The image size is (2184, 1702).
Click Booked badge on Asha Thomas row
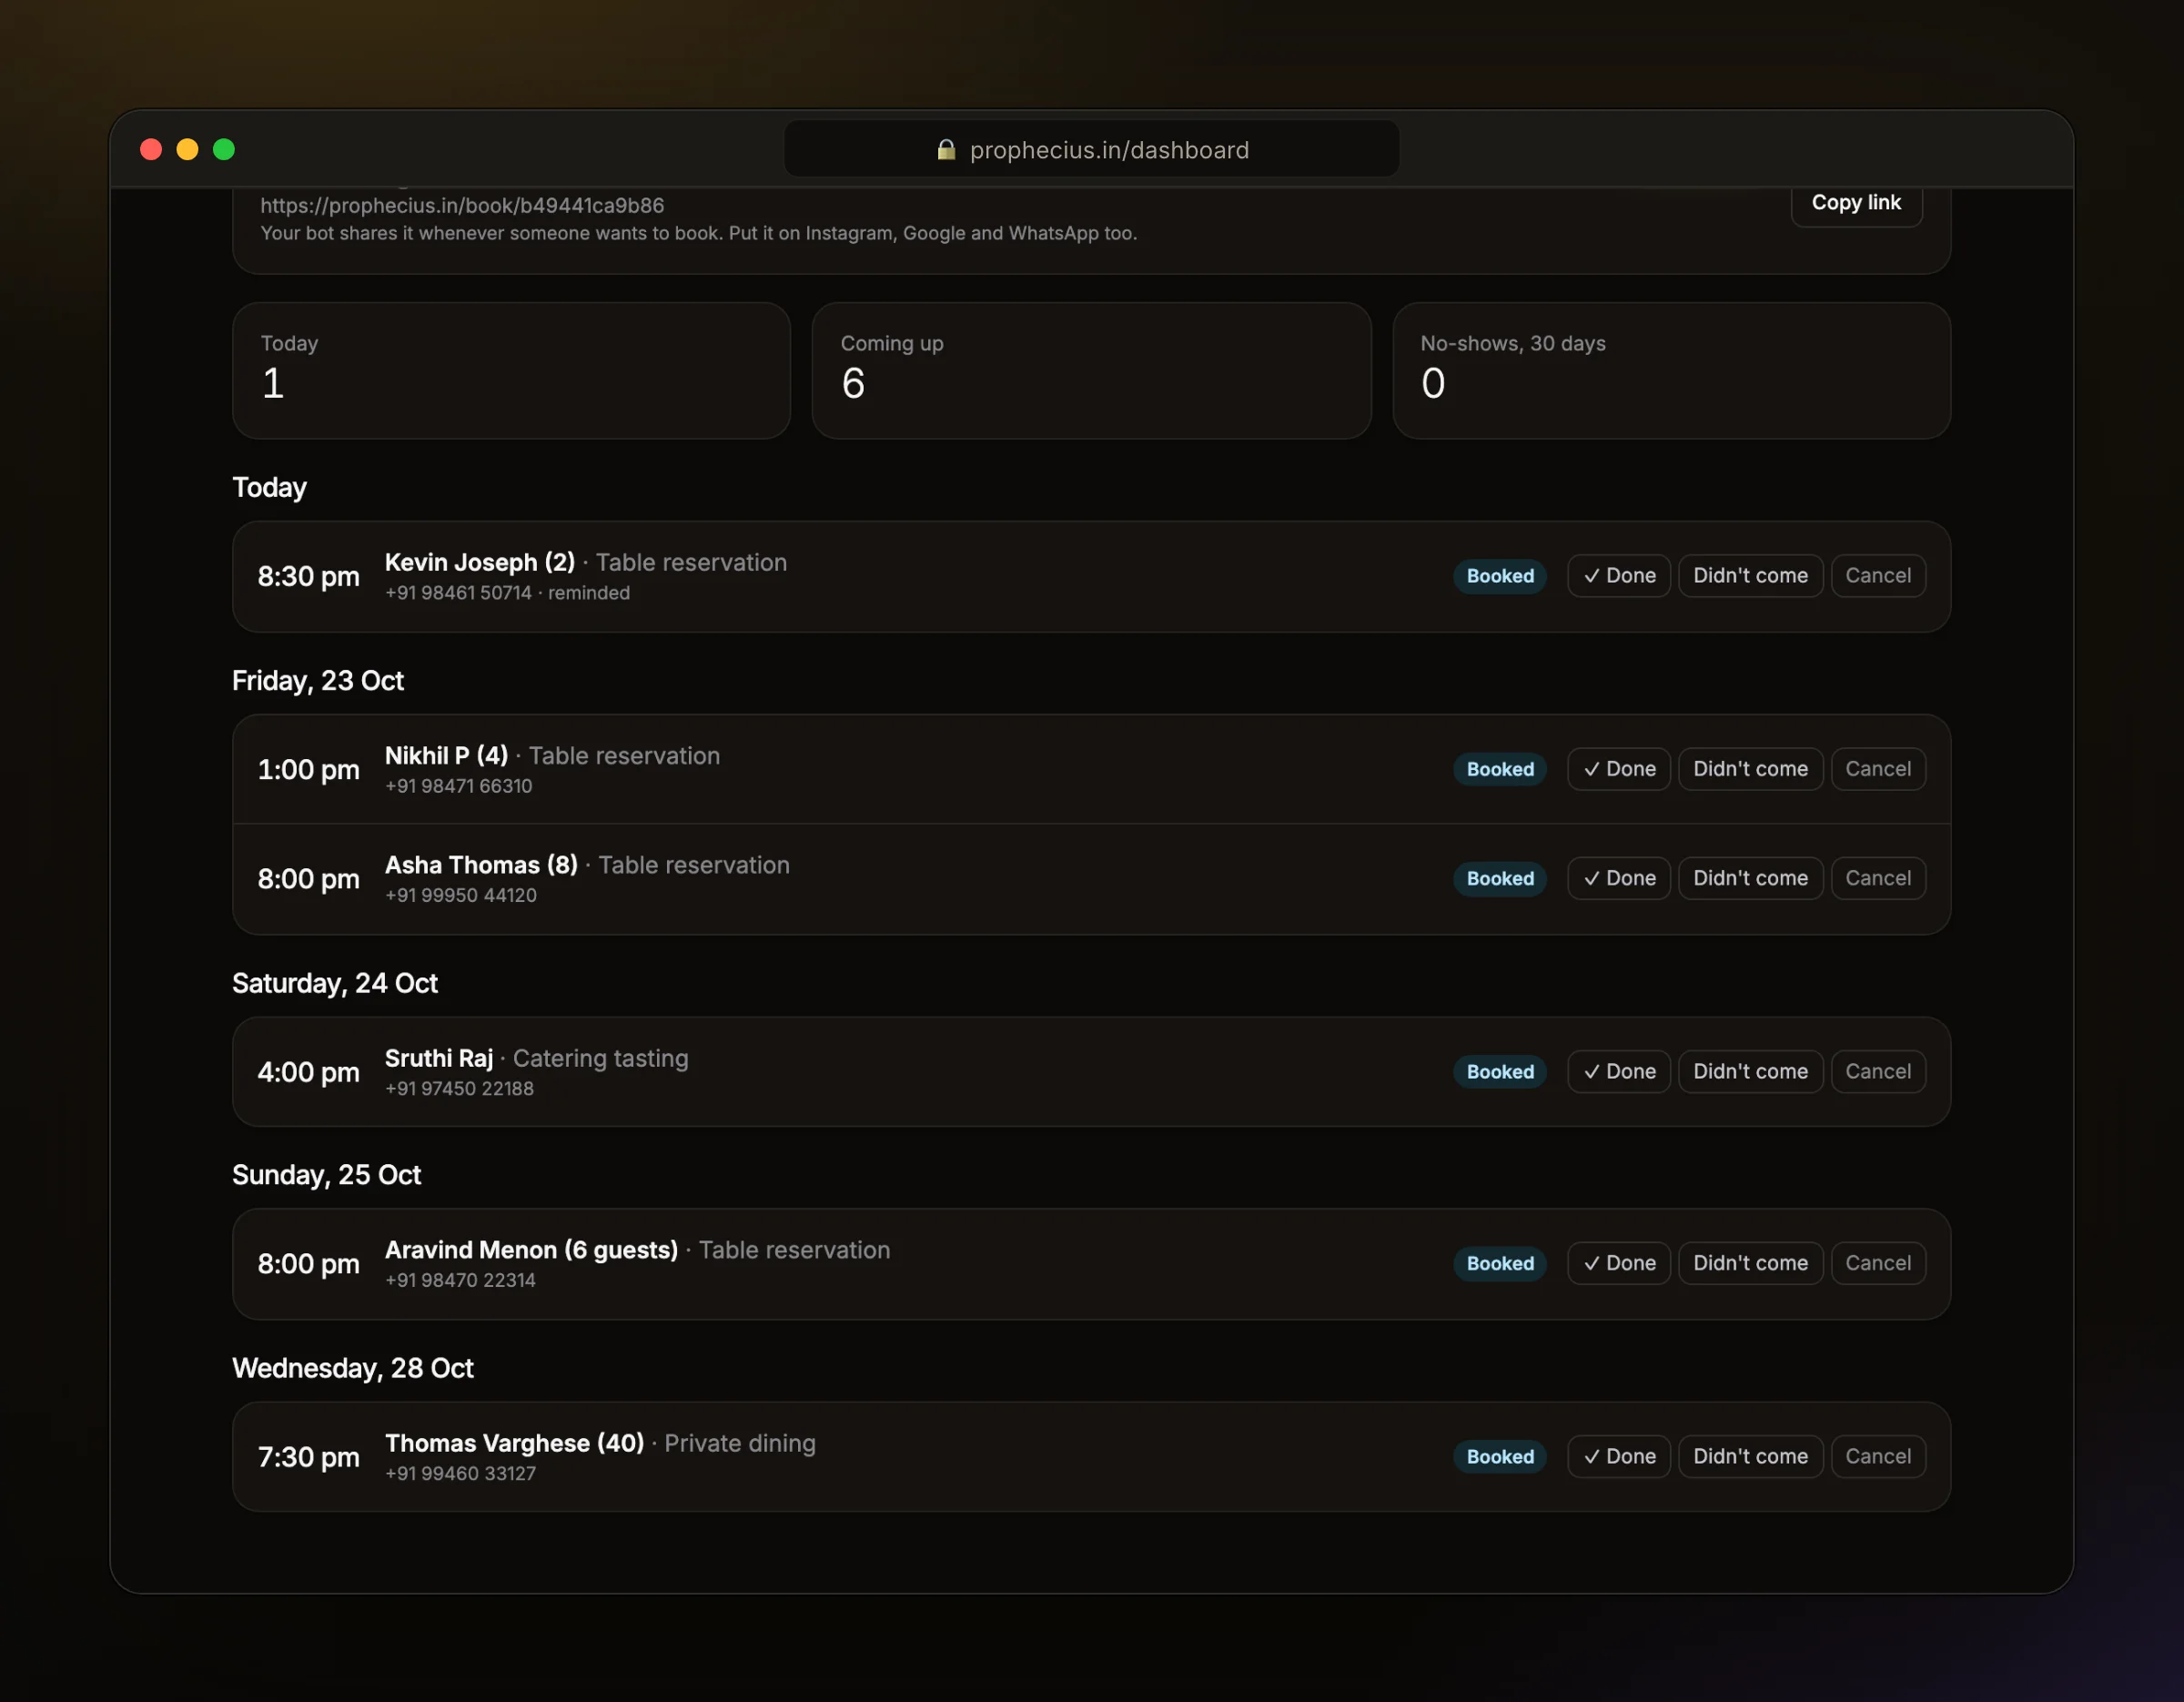click(1500, 878)
